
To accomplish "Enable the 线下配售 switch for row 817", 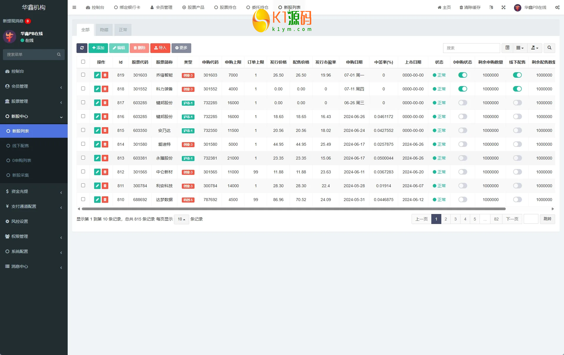I will pyautogui.click(x=517, y=103).
